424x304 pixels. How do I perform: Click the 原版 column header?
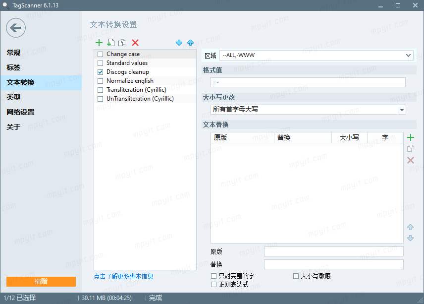243,137
